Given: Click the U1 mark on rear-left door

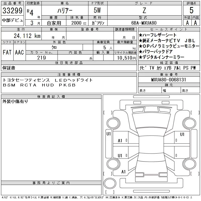Looking at the screenshot, I should (x=120, y=156).
